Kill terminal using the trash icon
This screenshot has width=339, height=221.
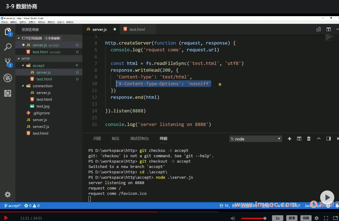tap(309, 139)
